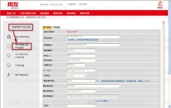Click the service ID 0111119277
The width and height of the screenshot is (171, 108).
72,32
